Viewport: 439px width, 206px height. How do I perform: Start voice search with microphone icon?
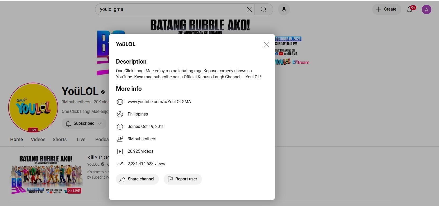coord(284,9)
